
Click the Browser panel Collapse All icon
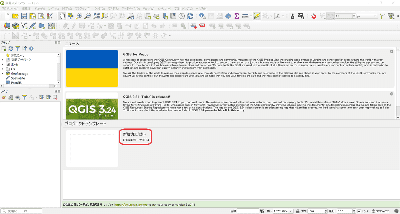24,49
